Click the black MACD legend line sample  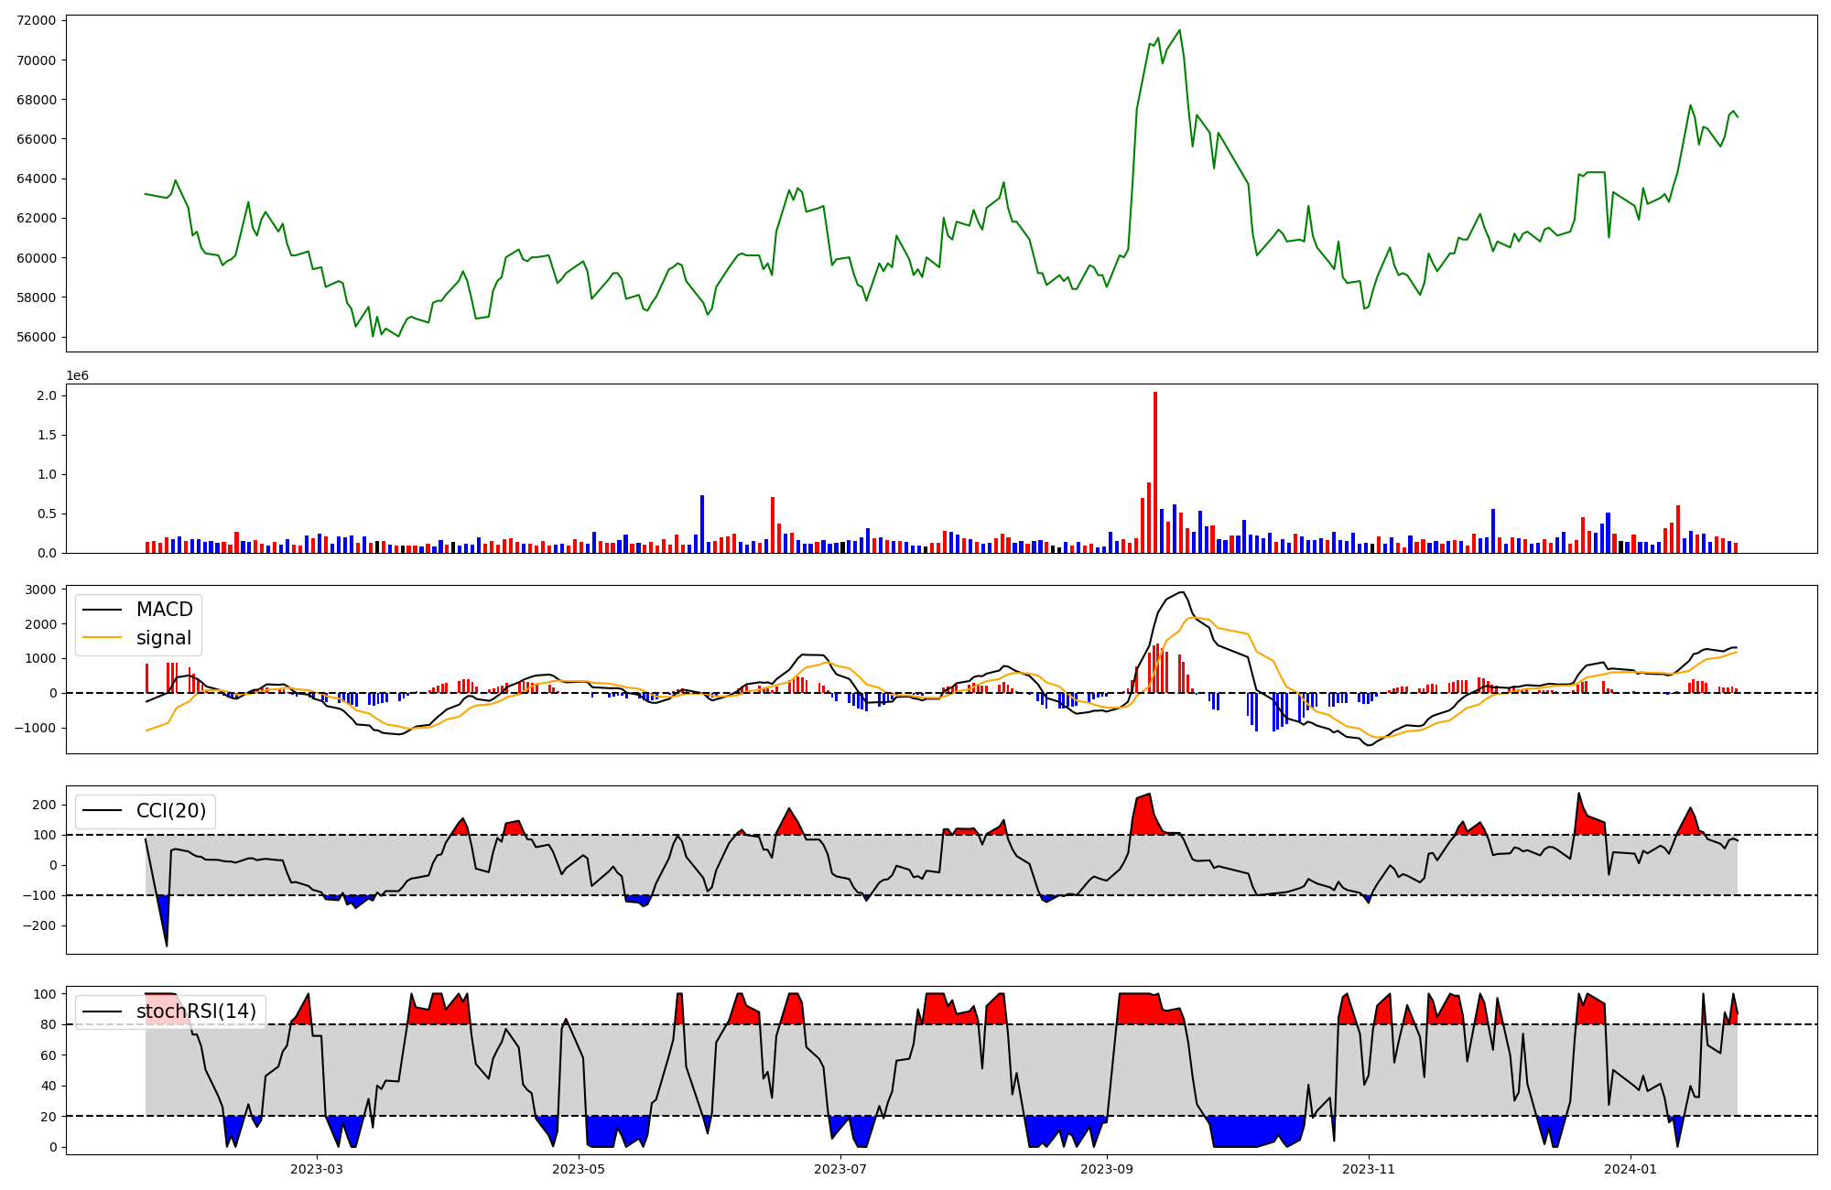tap(103, 610)
